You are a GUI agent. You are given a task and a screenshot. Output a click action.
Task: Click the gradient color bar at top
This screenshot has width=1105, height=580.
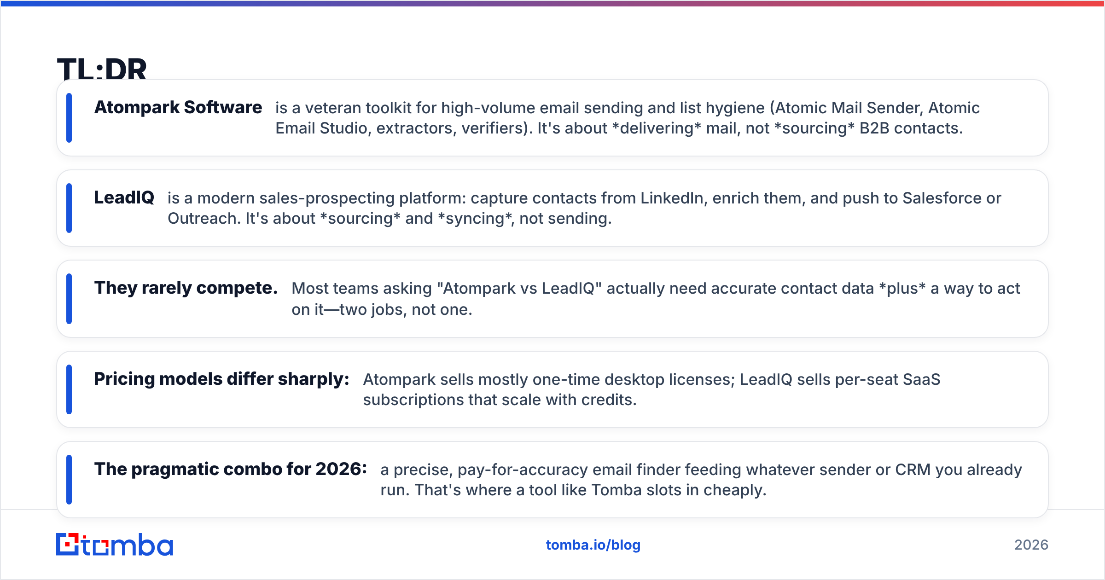pos(552,3)
